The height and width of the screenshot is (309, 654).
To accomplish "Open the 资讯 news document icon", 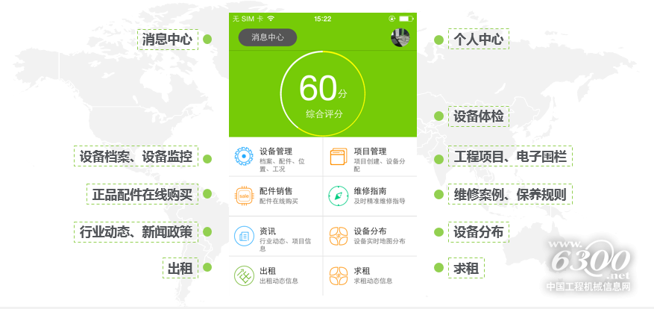I will pos(244,237).
